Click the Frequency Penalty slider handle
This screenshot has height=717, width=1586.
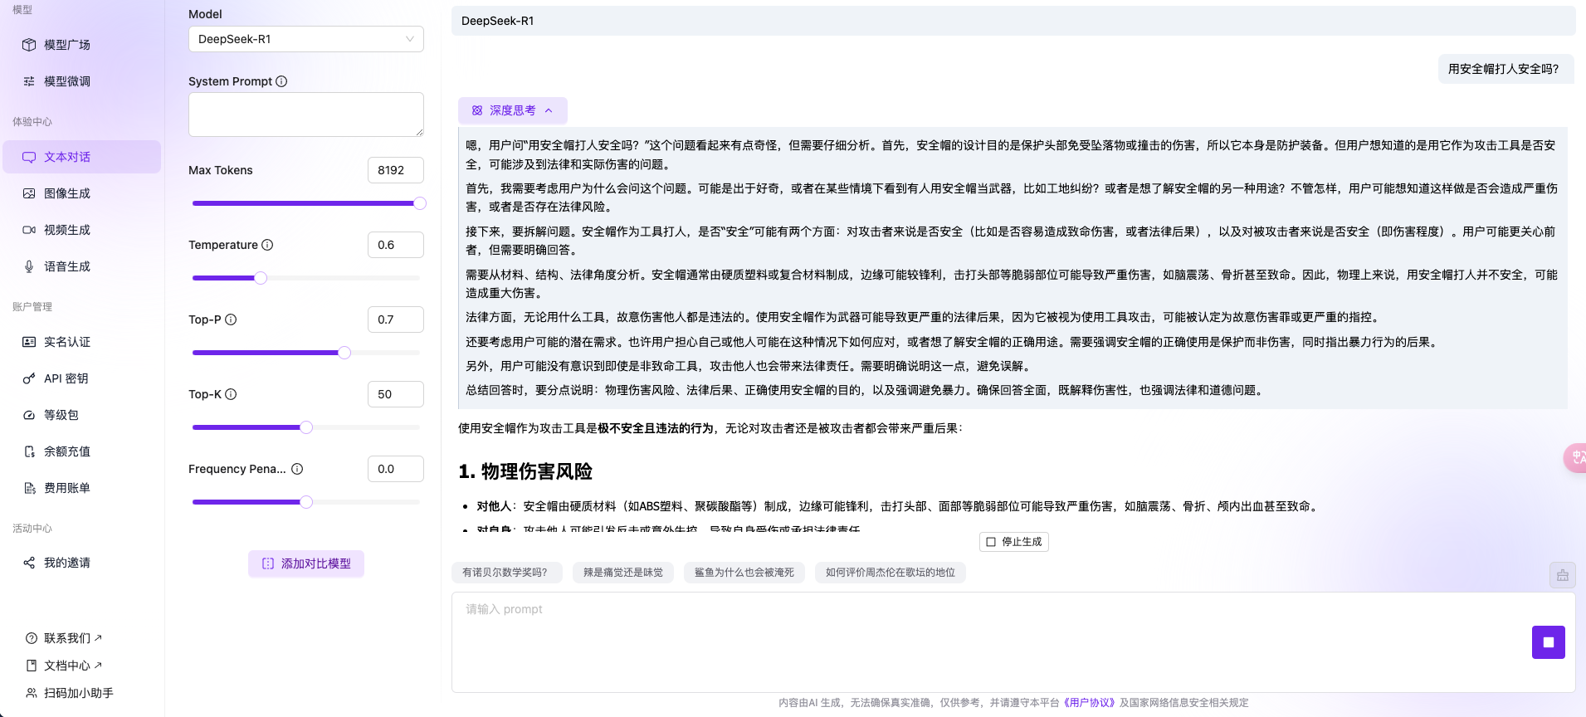pos(306,502)
